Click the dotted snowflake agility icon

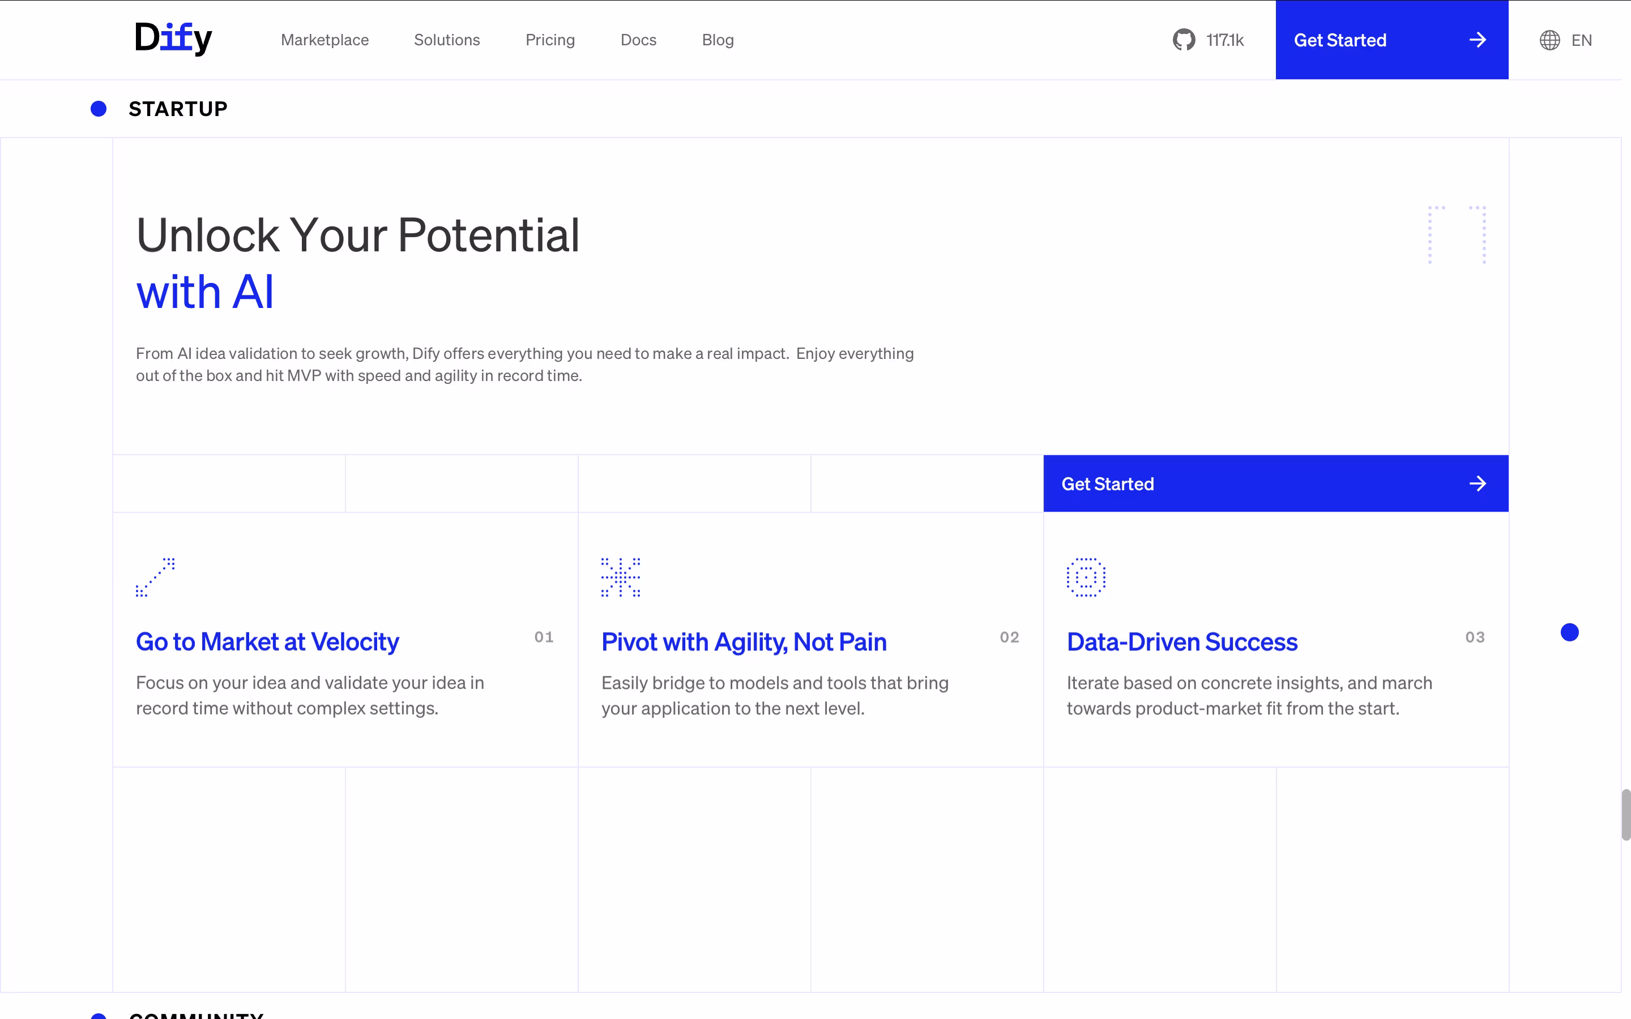(x=621, y=577)
